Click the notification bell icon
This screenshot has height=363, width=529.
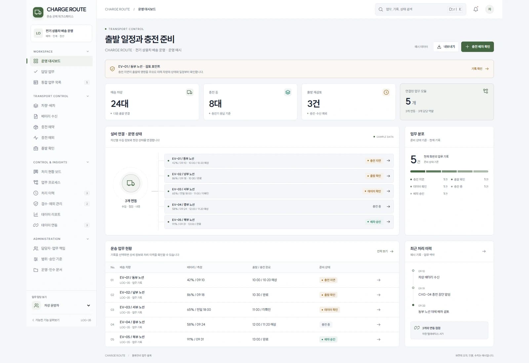(x=475, y=9)
